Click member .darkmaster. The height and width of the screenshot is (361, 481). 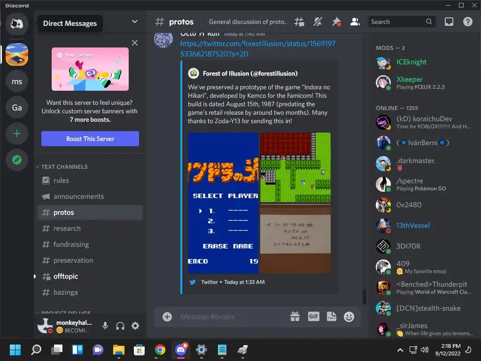pos(424,164)
